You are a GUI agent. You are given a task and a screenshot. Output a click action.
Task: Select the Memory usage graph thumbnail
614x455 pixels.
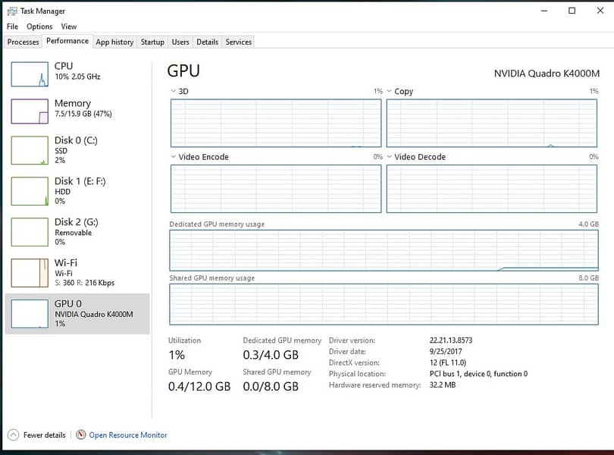tap(30, 111)
